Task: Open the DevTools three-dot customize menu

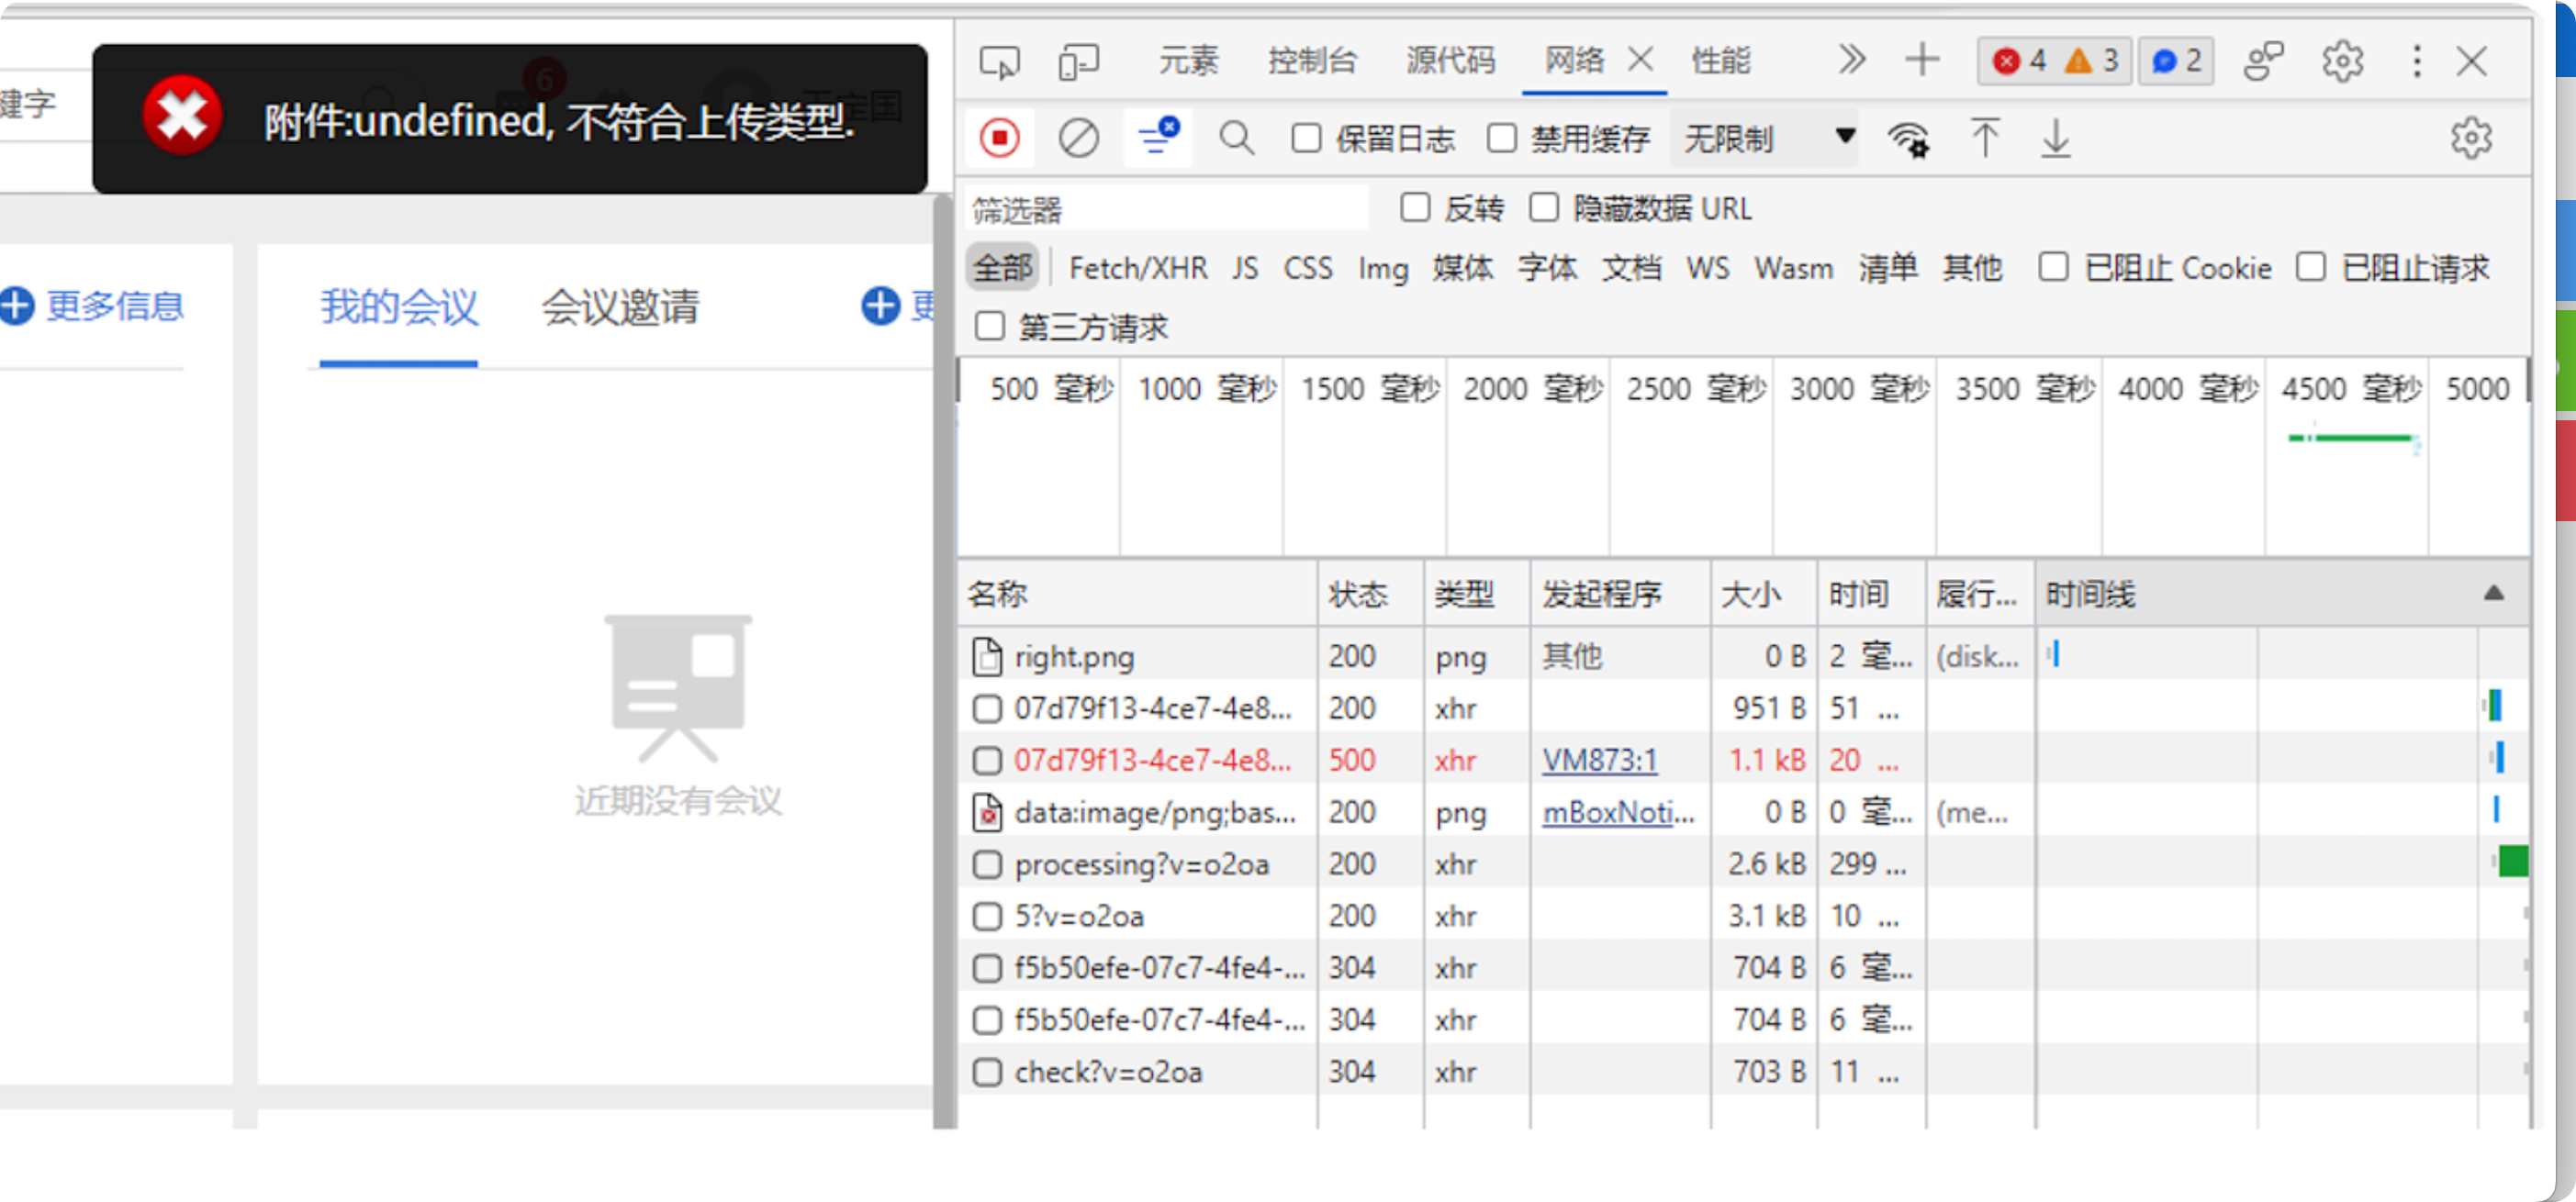Action: click(2417, 62)
